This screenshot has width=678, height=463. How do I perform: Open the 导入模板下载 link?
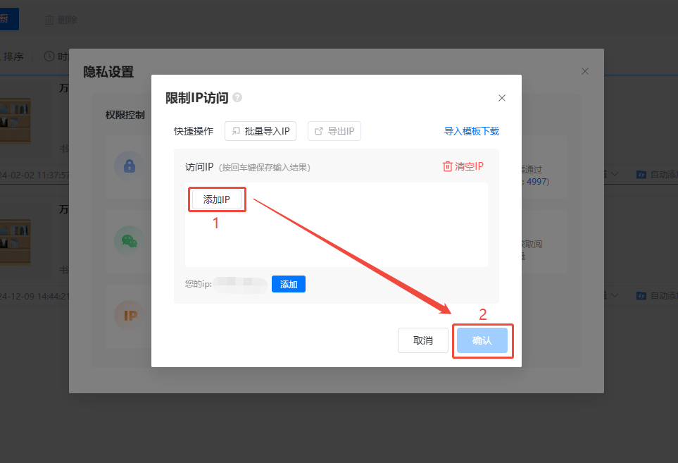[x=471, y=131]
